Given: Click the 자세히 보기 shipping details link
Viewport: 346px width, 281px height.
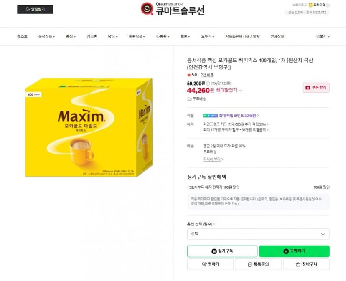Looking at the screenshot, I should [x=213, y=159].
